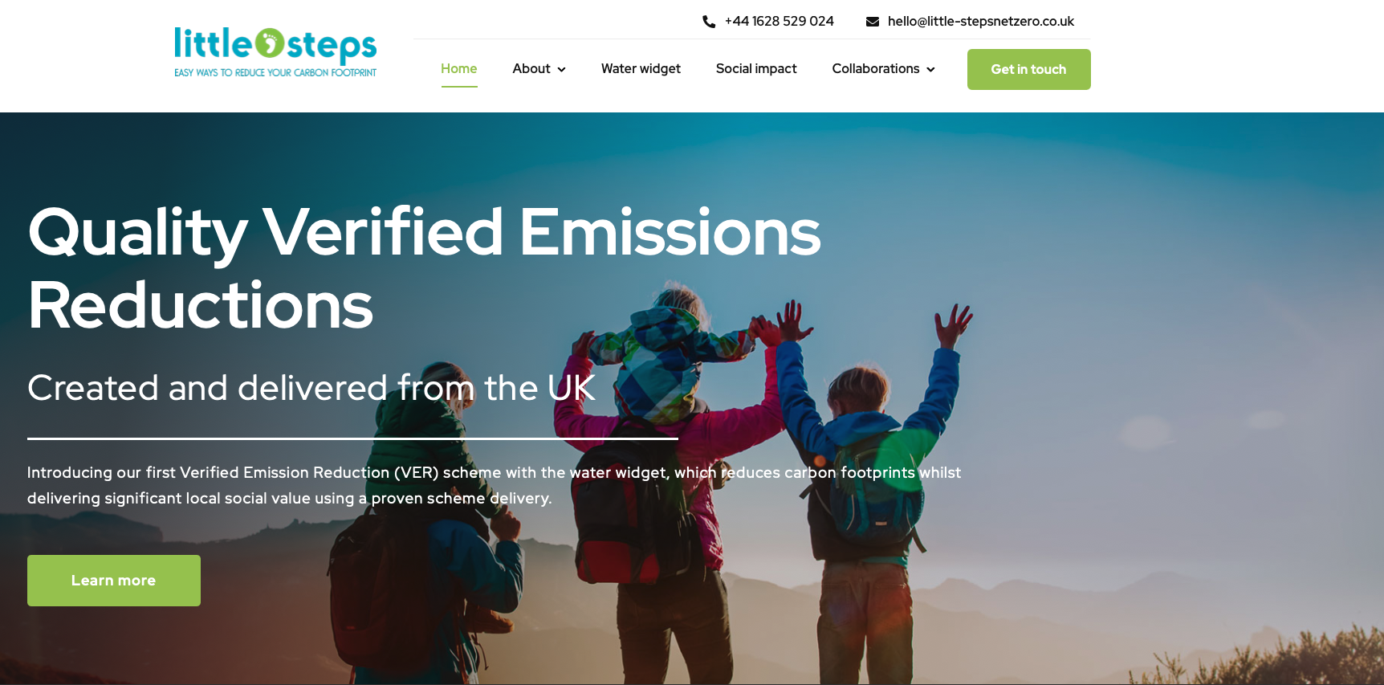The height and width of the screenshot is (685, 1384).
Task: Email hello@little-stepsnetzero.co.uk link
Action: coord(981,22)
